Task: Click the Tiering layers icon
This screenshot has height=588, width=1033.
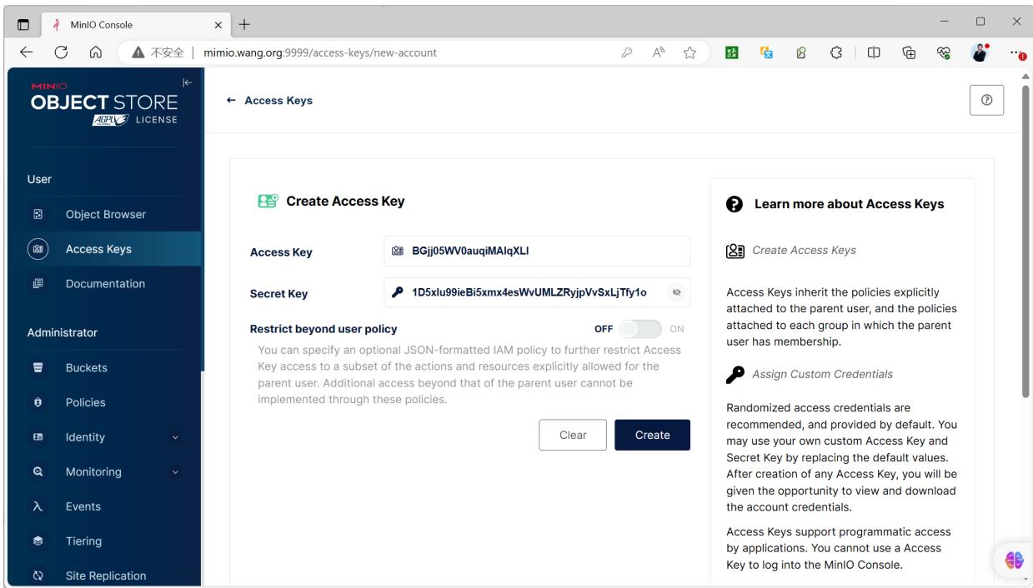Action: (x=38, y=541)
